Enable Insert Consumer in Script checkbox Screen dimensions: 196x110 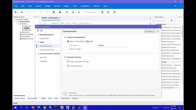tap(68, 61)
